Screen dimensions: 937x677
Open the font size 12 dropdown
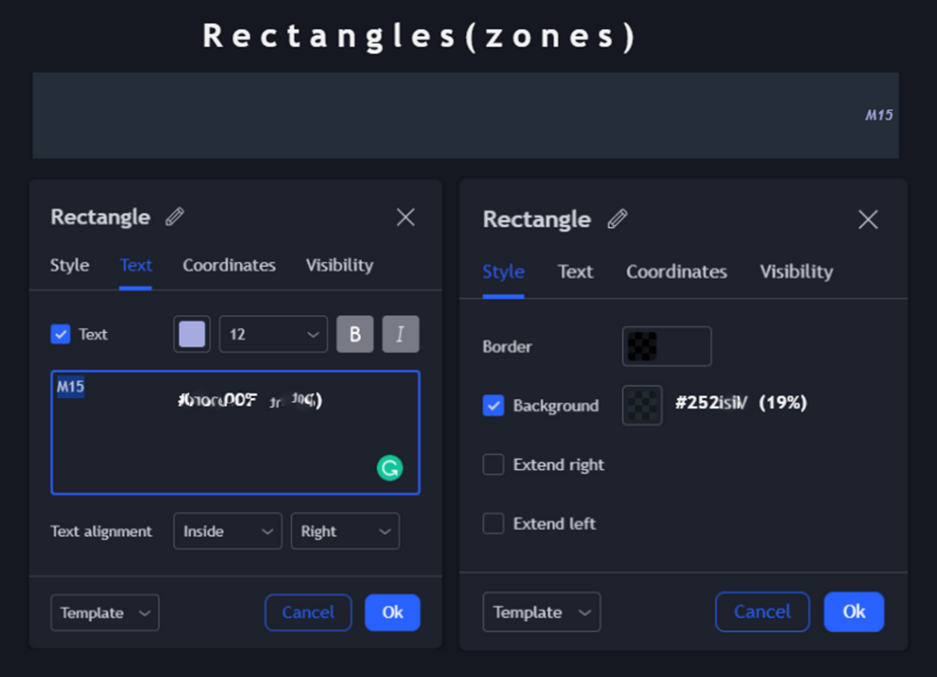coord(273,334)
